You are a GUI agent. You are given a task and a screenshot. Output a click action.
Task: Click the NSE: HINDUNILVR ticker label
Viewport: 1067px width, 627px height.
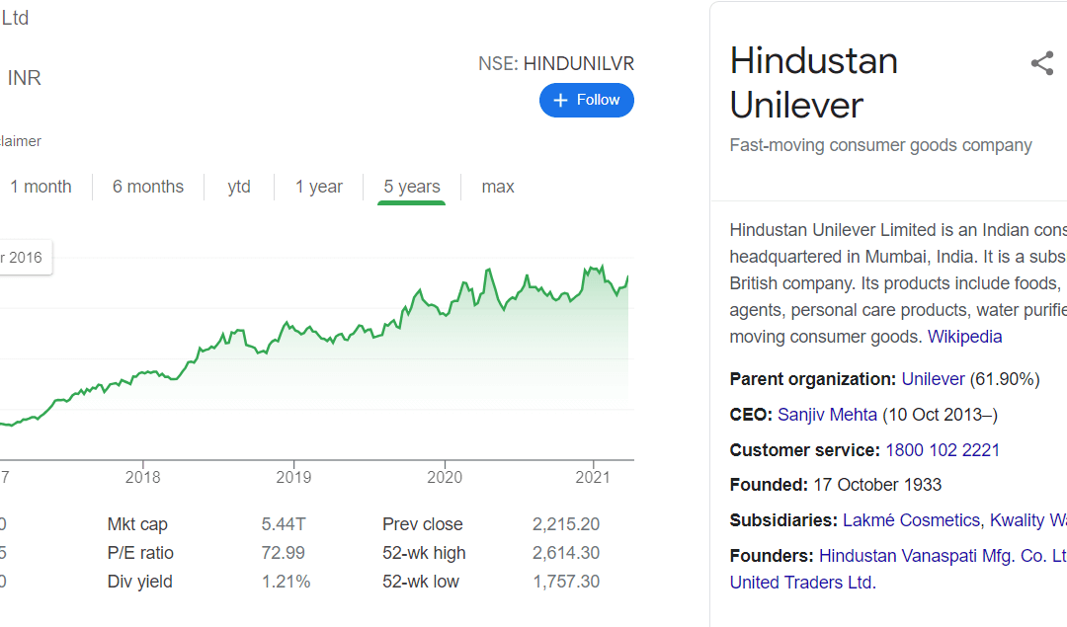click(556, 64)
